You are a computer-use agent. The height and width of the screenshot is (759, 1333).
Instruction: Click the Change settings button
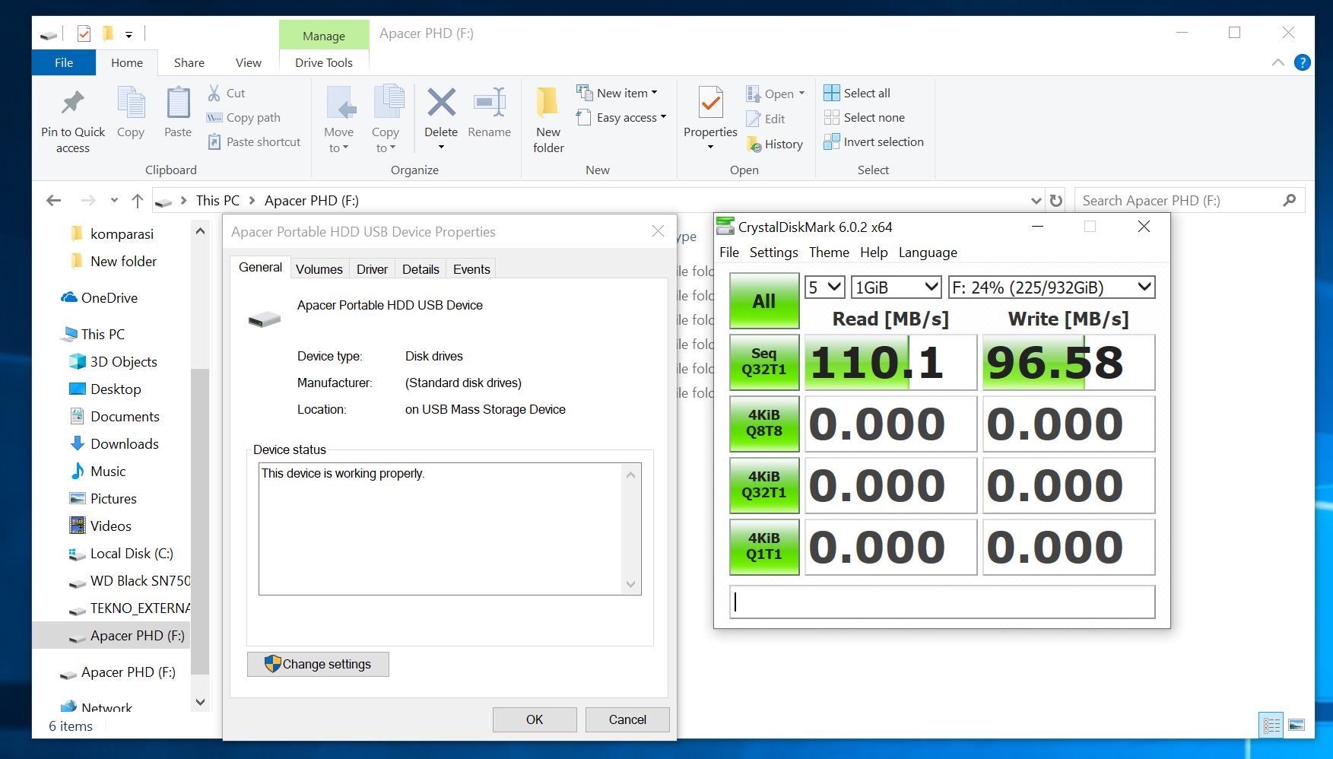[318, 664]
